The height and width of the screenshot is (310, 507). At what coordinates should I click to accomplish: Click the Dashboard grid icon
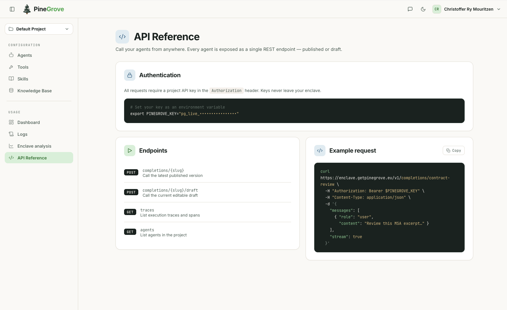[11, 122]
